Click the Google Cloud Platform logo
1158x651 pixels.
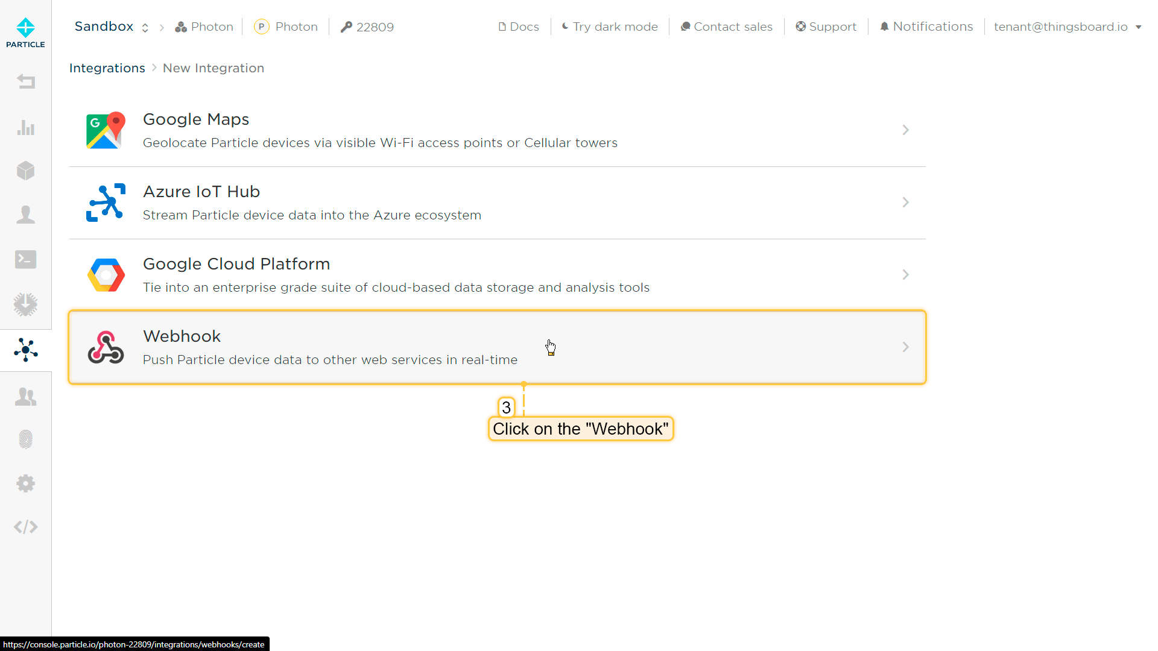(106, 275)
